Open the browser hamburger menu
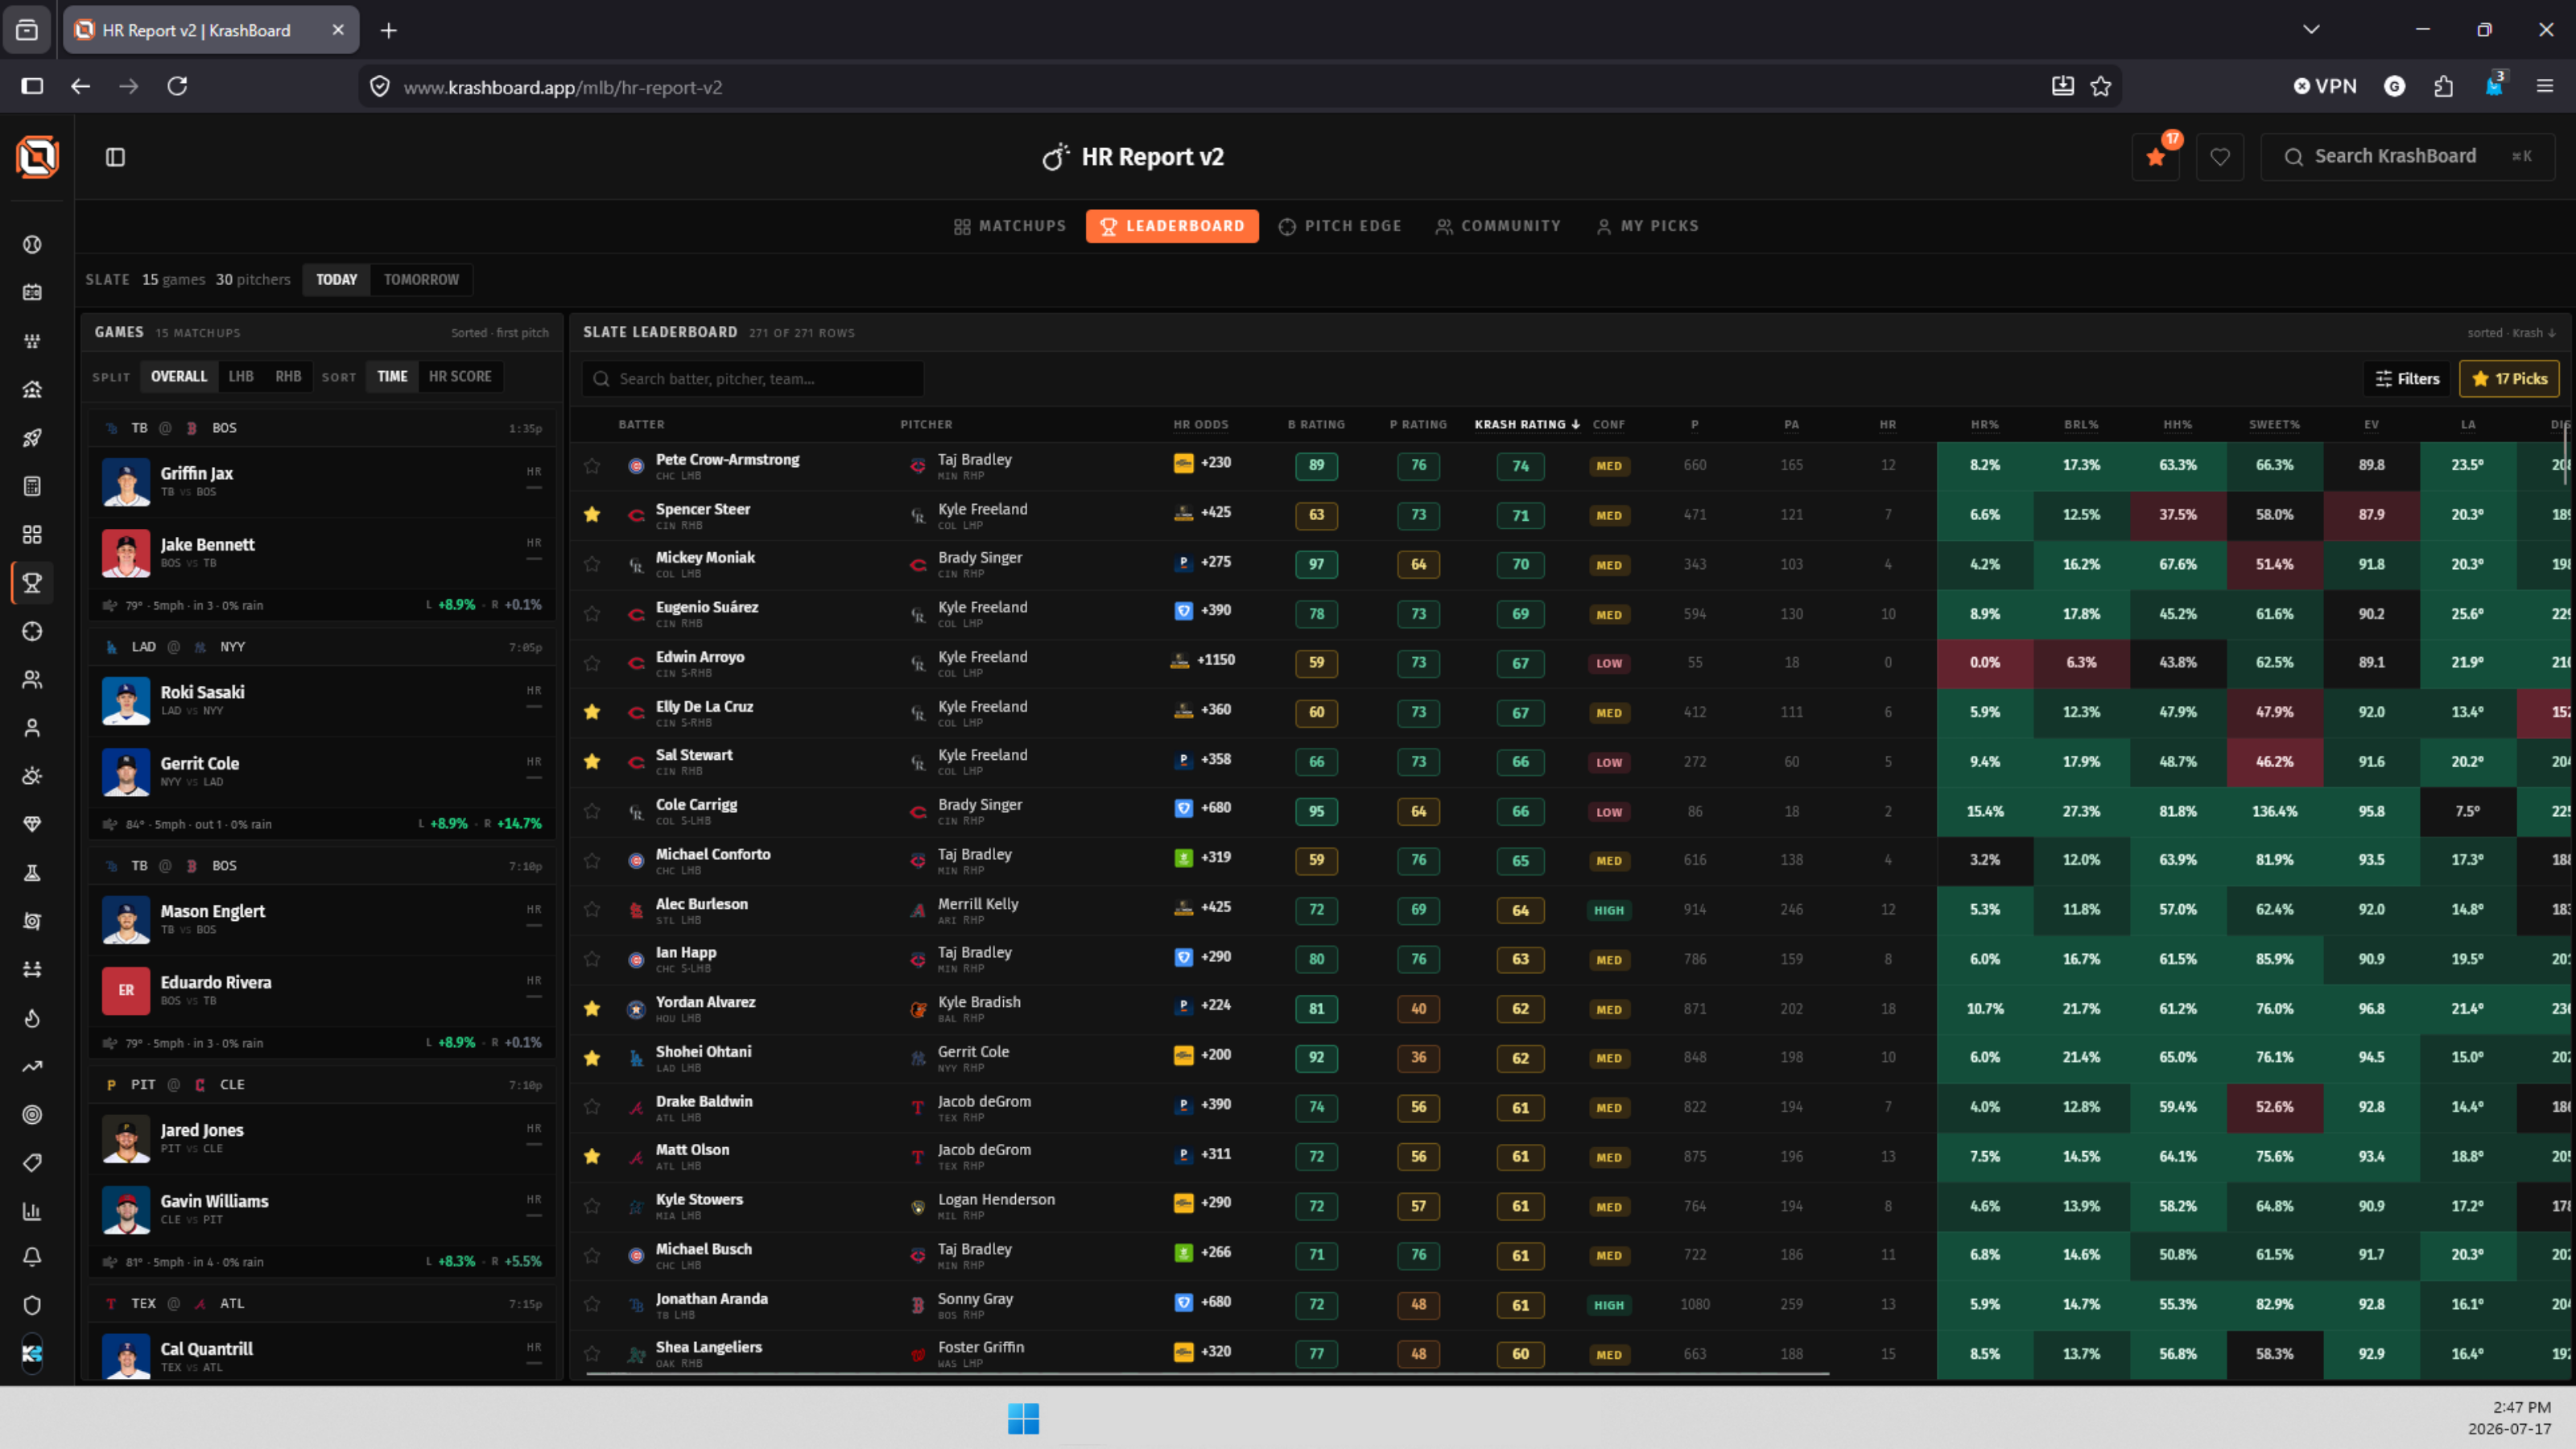Viewport: 2576px width, 1449px height. (2545, 86)
